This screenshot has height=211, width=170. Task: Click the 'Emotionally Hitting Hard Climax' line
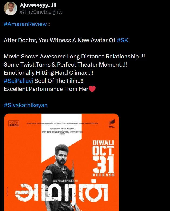pos(48,73)
